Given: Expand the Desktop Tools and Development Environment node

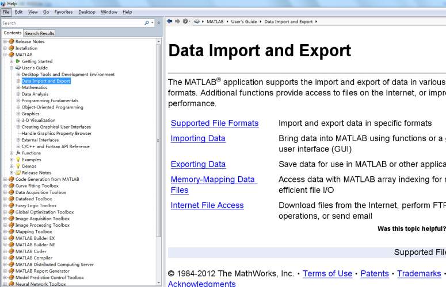Looking at the screenshot, I should [18, 74].
